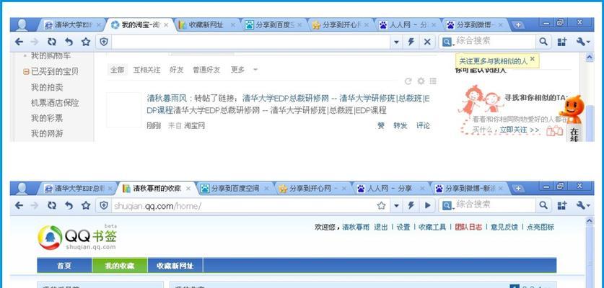Screen dimensions: 604x288
Task: Click 转发 on the feed post
Action: pyautogui.click(x=401, y=125)
